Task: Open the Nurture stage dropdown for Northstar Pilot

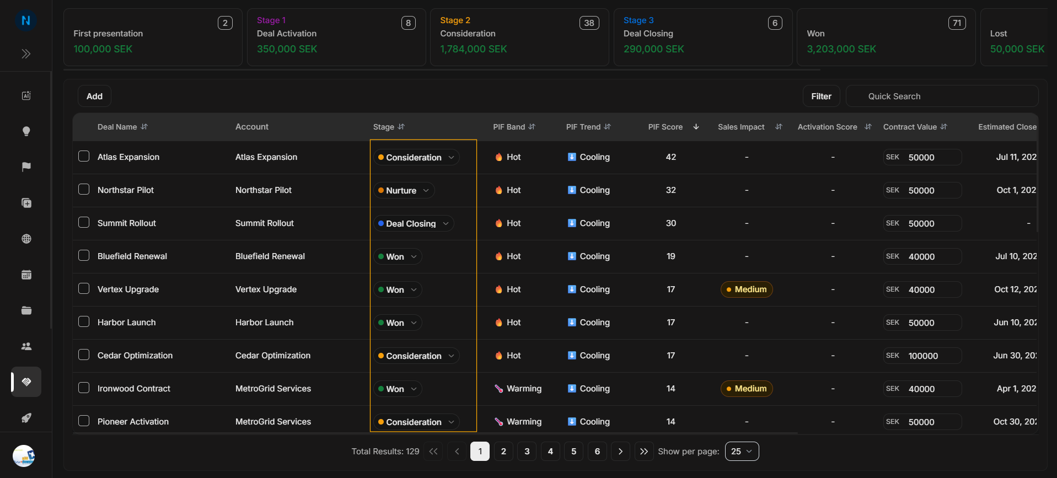Action: 404,190
